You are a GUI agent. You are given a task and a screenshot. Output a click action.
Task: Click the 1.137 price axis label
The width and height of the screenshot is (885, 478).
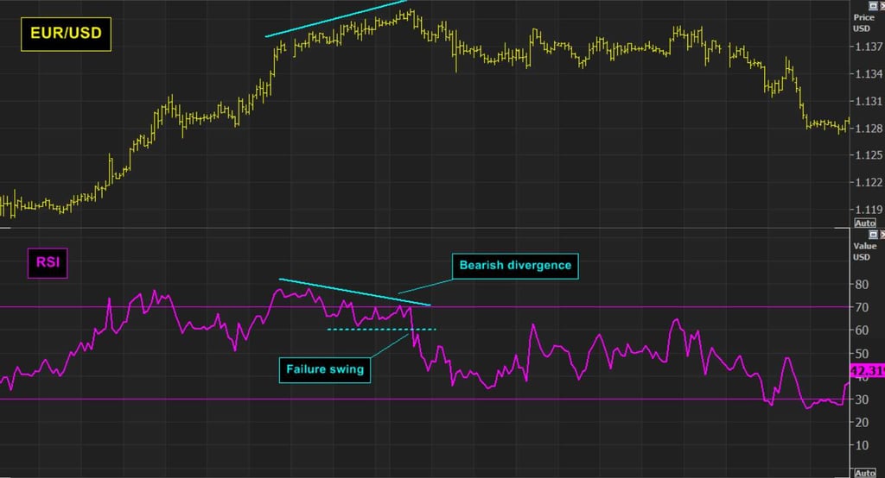[x=869, y=47]
